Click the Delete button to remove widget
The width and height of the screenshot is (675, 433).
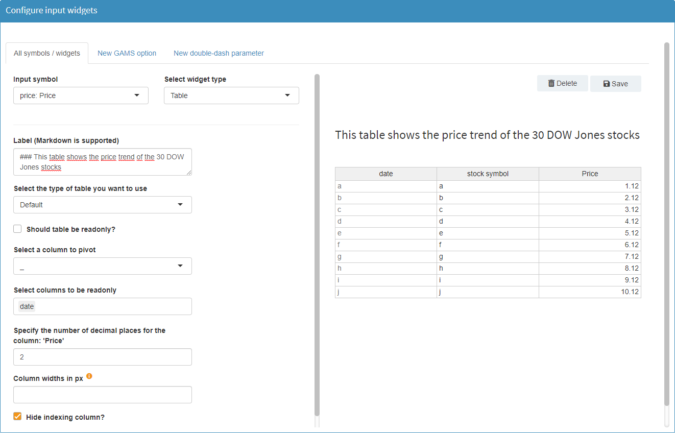[562, 83]
